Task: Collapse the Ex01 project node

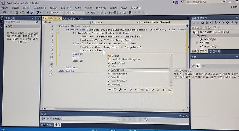Action: point(194,36)
